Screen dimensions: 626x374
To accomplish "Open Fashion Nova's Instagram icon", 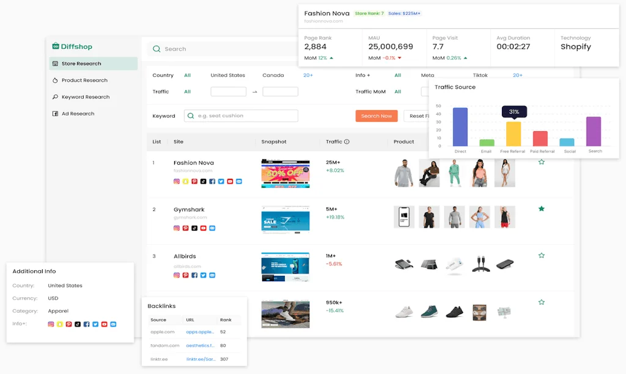I will pyautogui.click(x=177, y=181).
